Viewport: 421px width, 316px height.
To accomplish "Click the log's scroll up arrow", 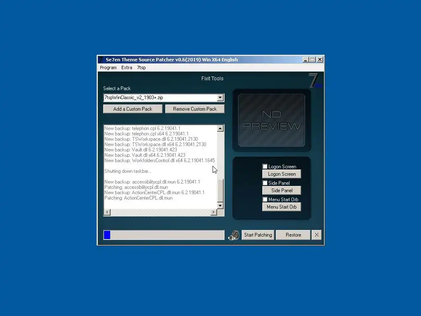I will click(x=220, y=128).
